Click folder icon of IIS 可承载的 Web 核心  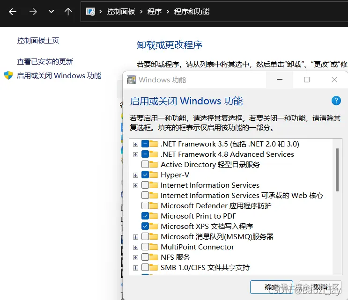pyautogui.click(x=154, y=195)
